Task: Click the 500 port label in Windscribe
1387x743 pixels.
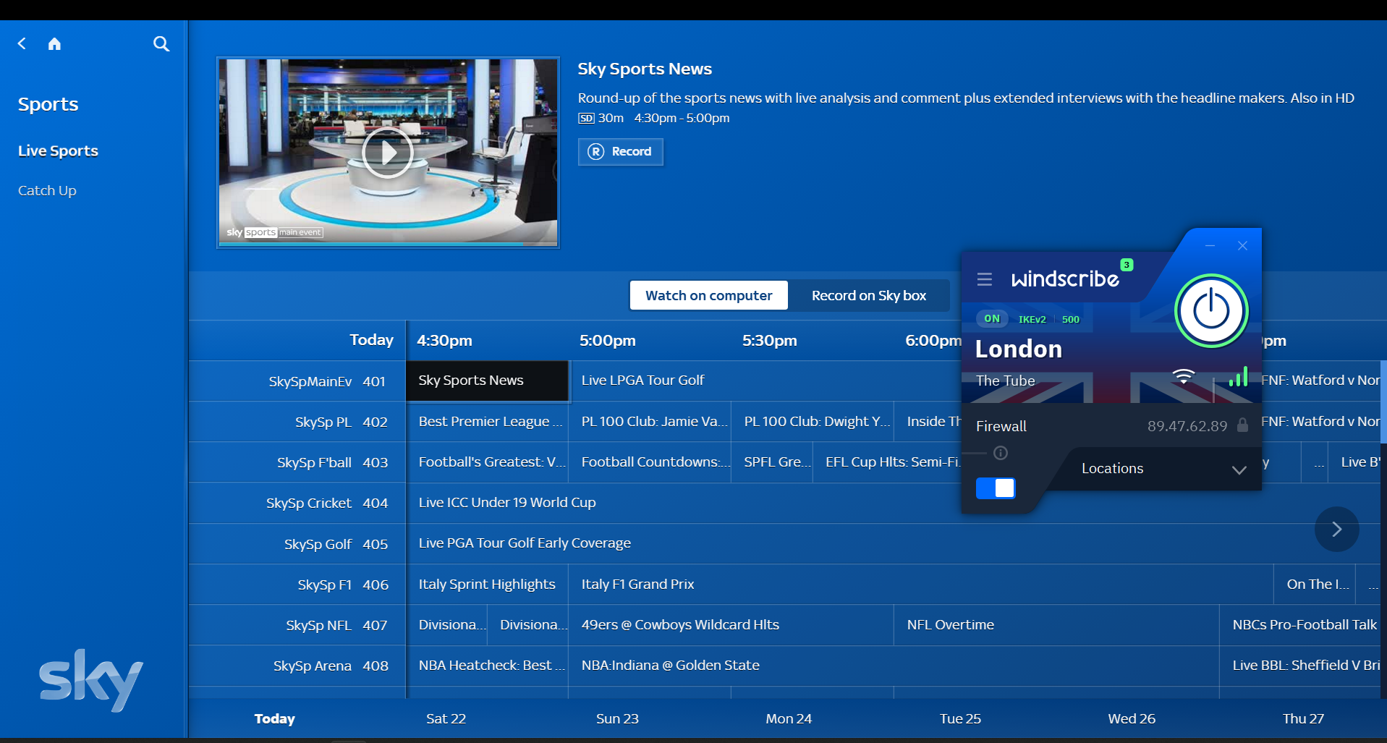Action: coord(1070,319)
